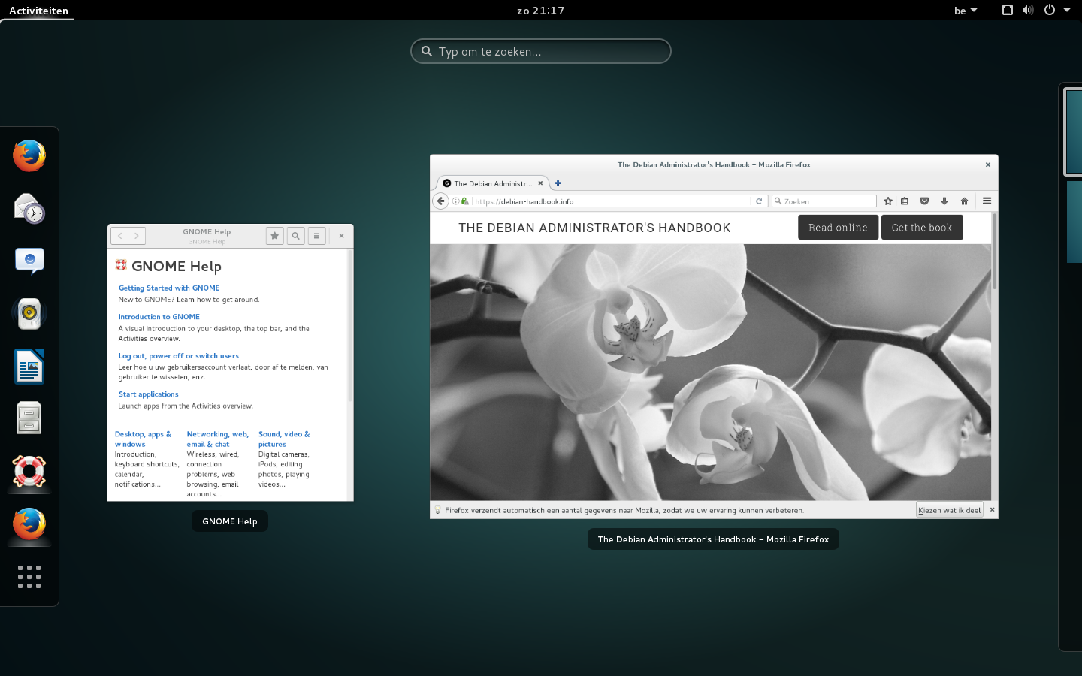Viewport: 1082px width, 676px height.
Task: Open Evolution mail and calendar from dock
Action: [x=29, y=208]
